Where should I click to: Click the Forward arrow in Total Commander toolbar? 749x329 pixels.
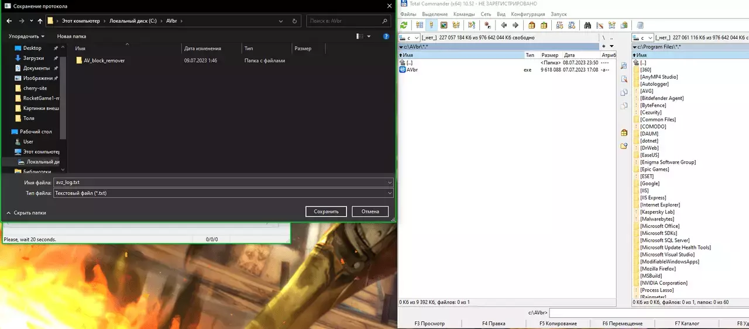(516, 25)
